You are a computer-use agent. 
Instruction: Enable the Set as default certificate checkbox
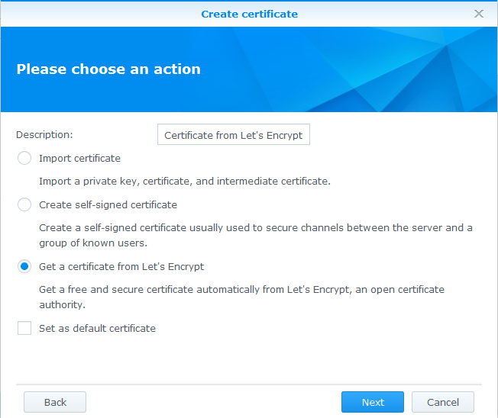coord(24,328)
